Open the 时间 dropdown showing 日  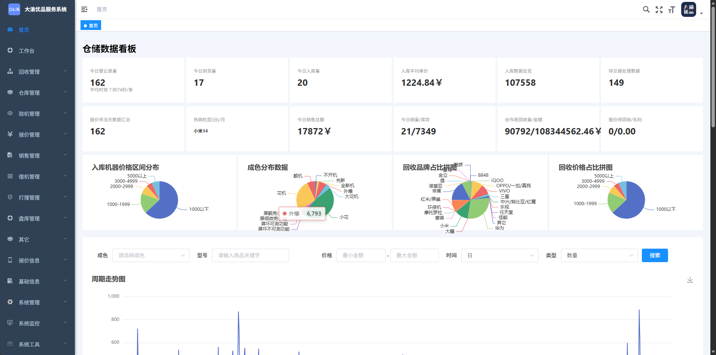click(500, 255)
